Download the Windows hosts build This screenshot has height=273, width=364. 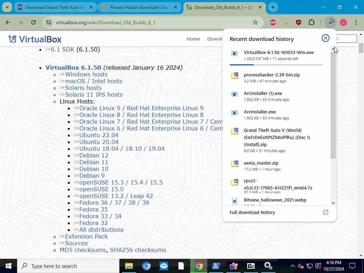click(x=86, y=74)
